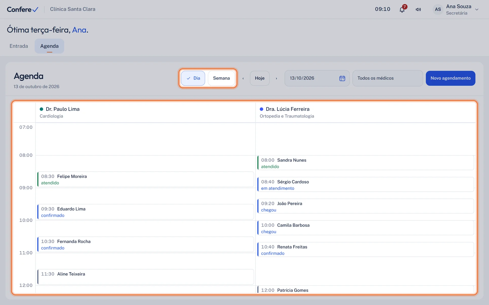Open the 13/10/2026 date picker
The width and height of the screenshot is (489, 305).
coord(317,78)
